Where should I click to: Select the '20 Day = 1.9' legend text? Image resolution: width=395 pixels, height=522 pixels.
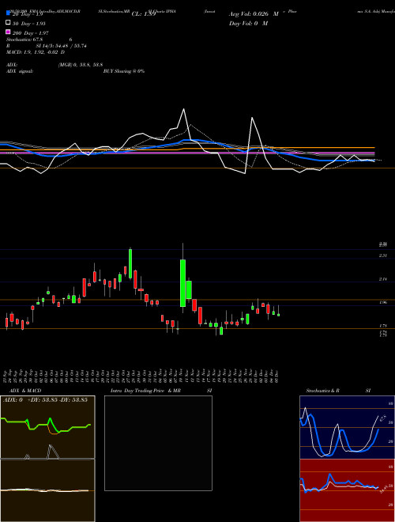pos(28,15)
